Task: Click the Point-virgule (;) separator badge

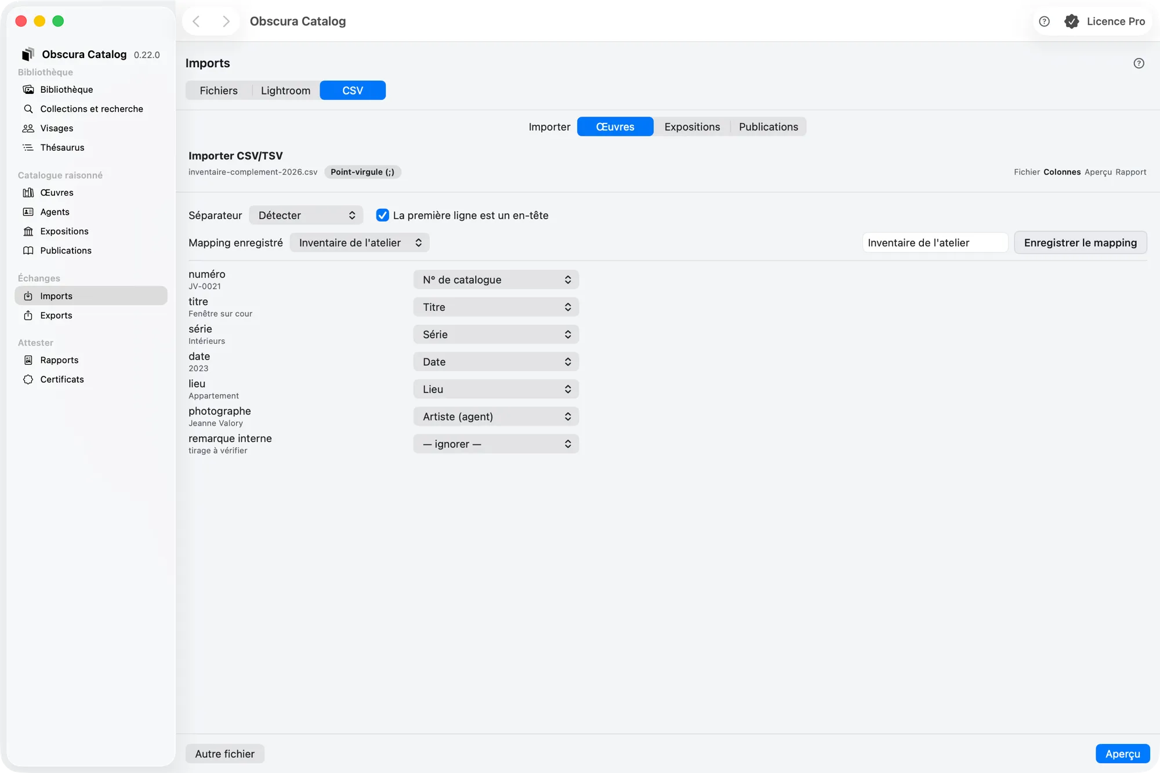Action: [x=362, y=172]
